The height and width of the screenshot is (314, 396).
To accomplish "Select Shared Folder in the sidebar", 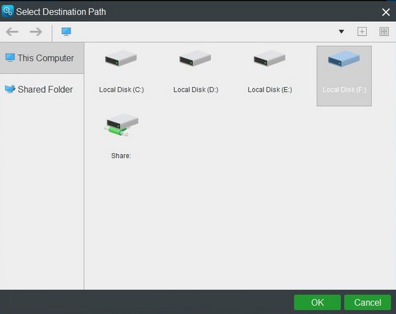I will coord(42,89).
